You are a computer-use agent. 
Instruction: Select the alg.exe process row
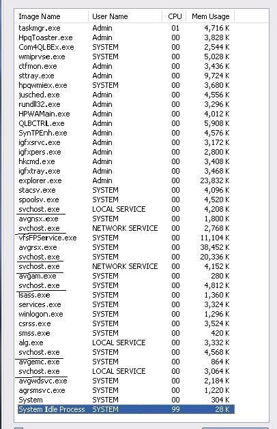tap(126, 343)
